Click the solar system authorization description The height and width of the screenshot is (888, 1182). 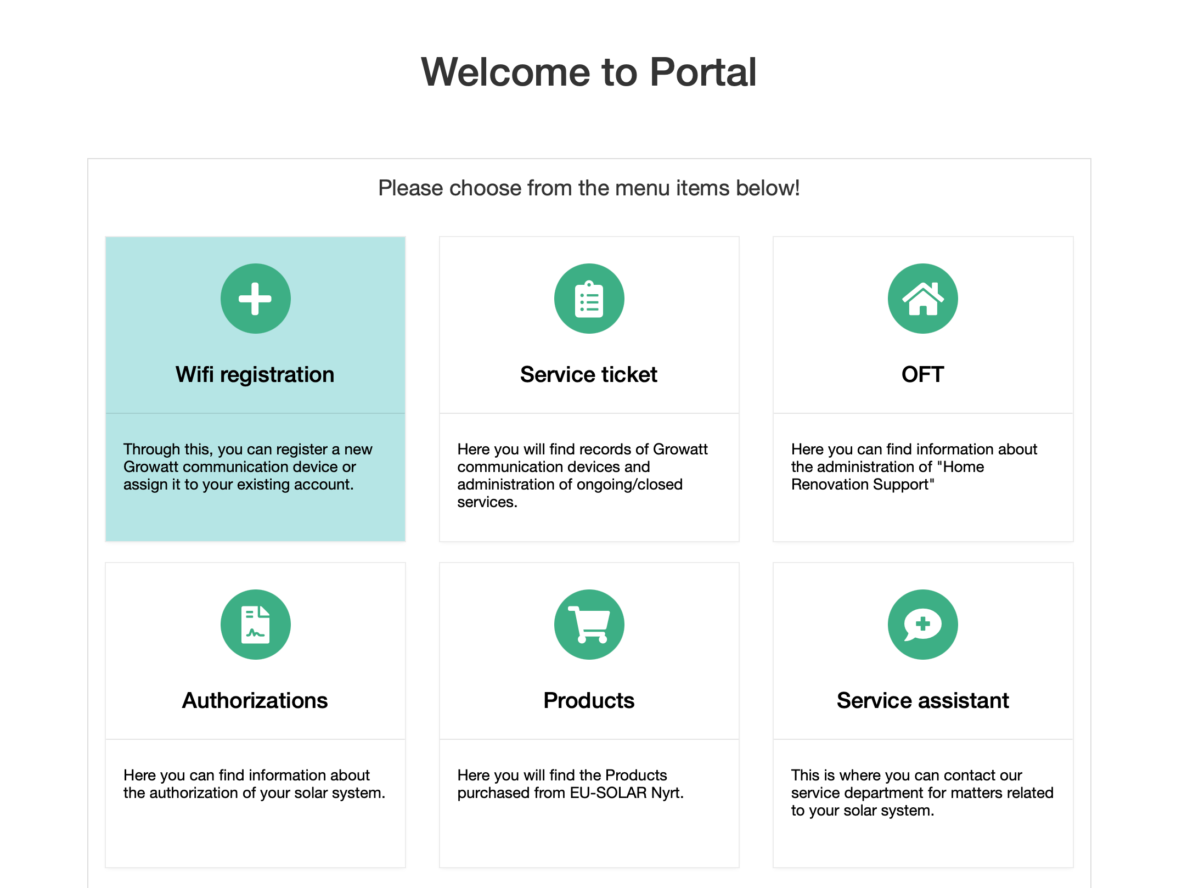point(254,784)
